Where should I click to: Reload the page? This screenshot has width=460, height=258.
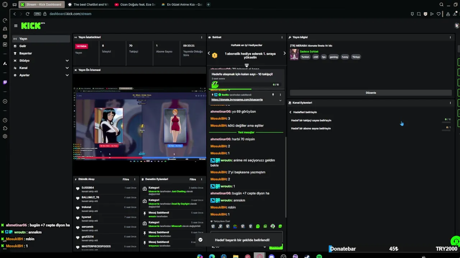point(27,14)
